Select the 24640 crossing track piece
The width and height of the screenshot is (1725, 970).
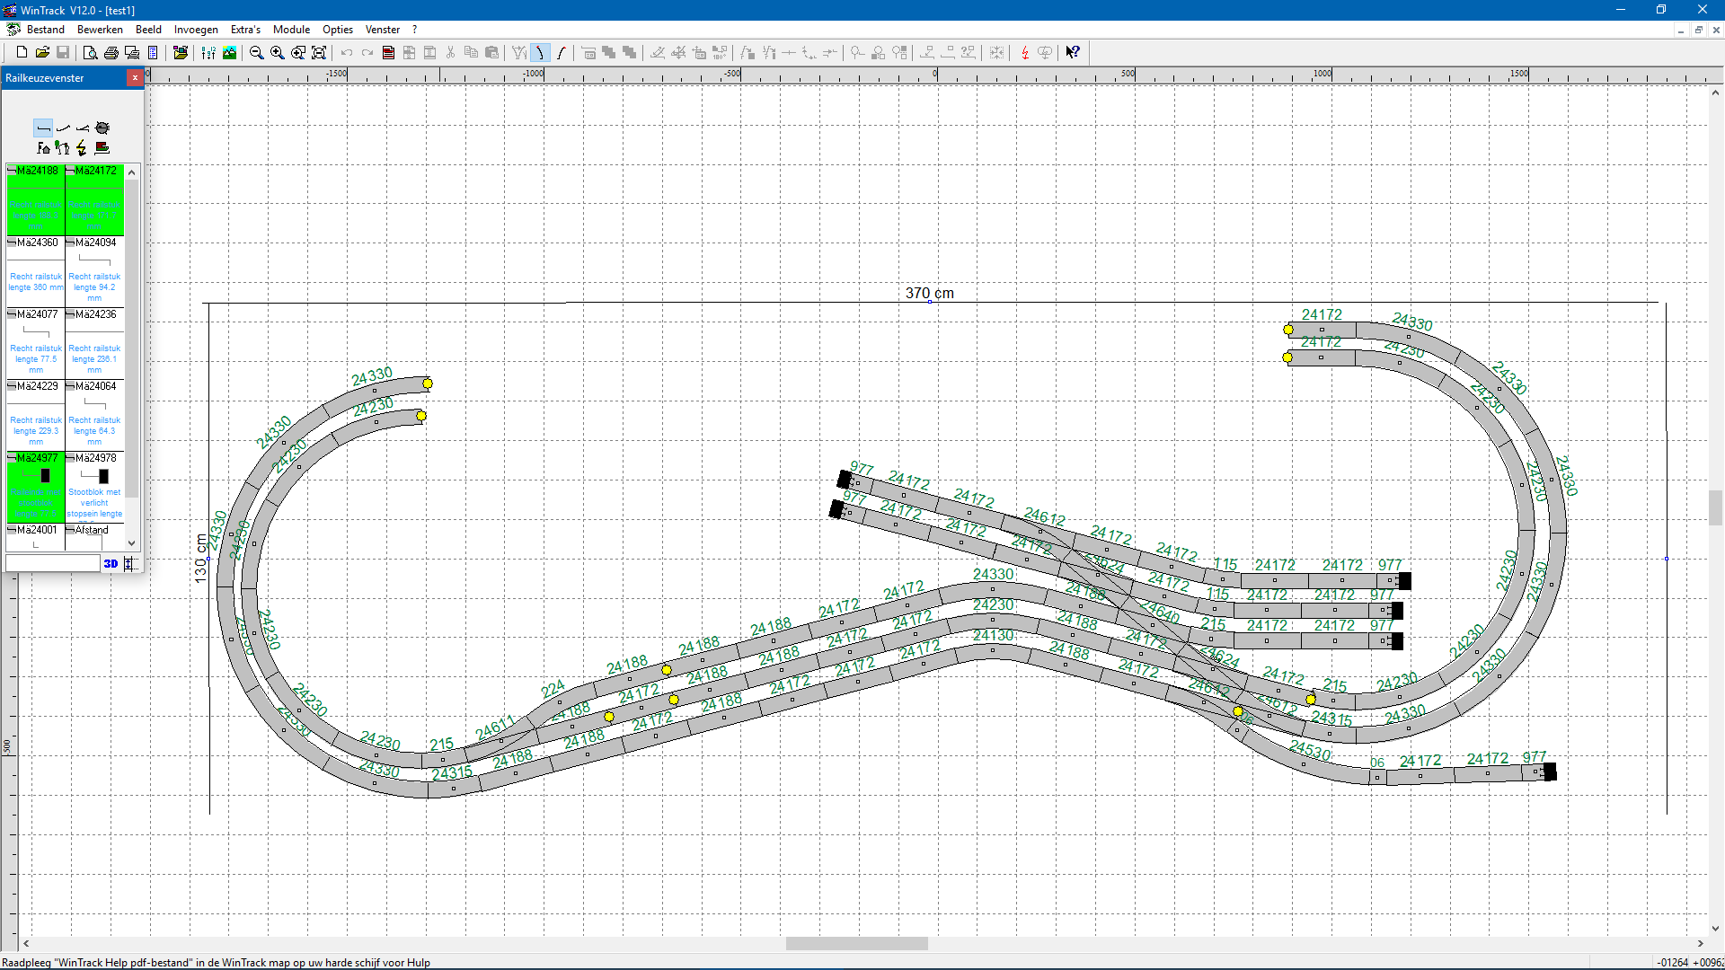[x=1161, y=612]
